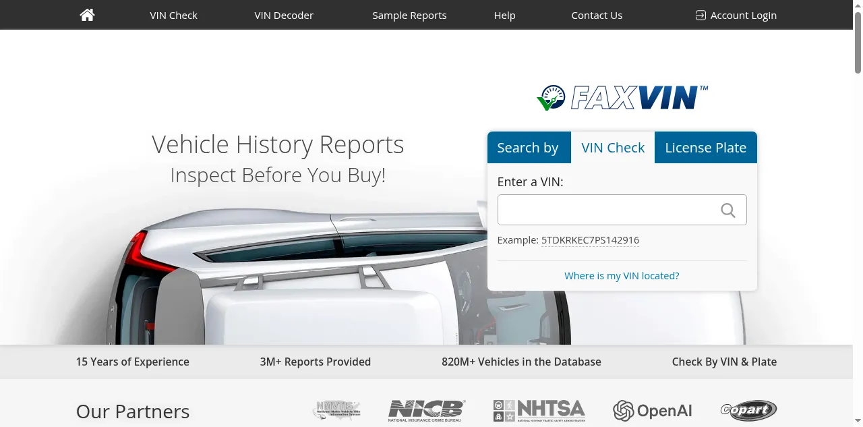This screenshot has width=863, height=427.
Task: Switch to the License Plate tab
Action: 706,147
